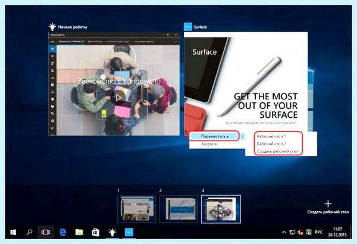The height and width of the screenshot is (244, 357).
Task: Select submenu item Создать рабочий стол
Action: [x=277, y=151]
